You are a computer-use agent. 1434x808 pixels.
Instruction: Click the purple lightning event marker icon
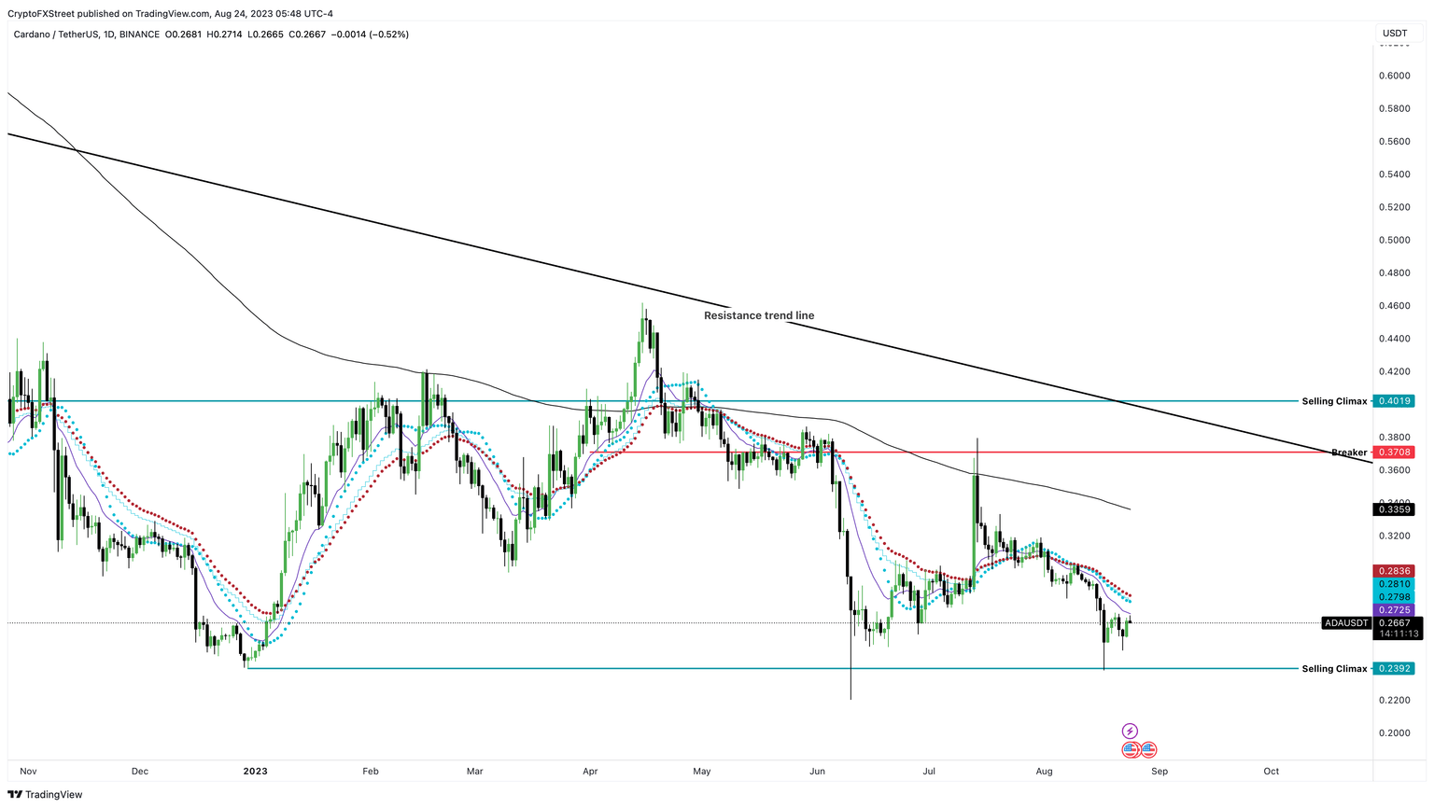pyautogui.click(x=1130, y=731)
